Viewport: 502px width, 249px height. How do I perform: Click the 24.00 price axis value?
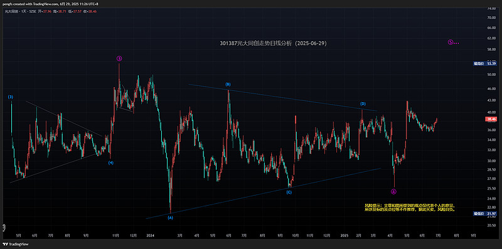491,199
